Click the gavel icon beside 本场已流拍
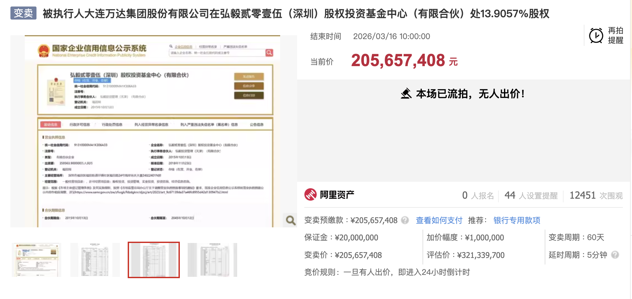632x299 pixels. [406, 94]
